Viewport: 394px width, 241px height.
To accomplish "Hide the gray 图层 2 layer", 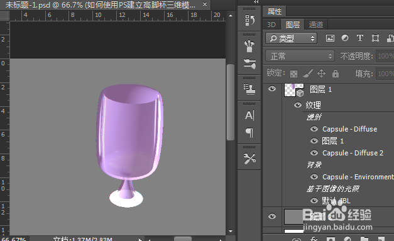I will [x=272, y=216].
